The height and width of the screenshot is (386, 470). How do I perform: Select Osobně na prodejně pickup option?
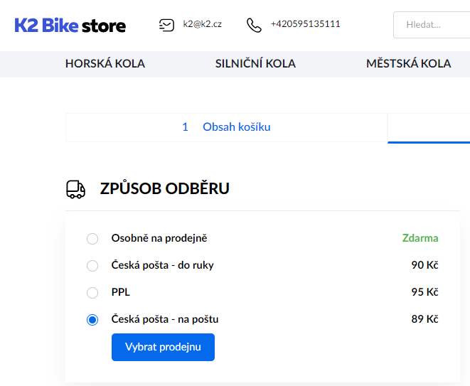[x=92, y=239]
